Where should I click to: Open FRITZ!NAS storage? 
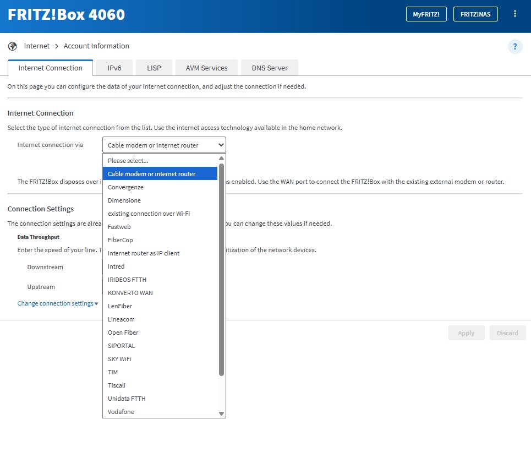click(475, 14)
